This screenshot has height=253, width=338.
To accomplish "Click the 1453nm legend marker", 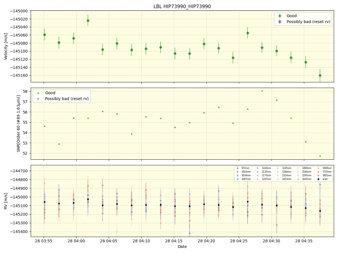I will [x=278, y=179].
